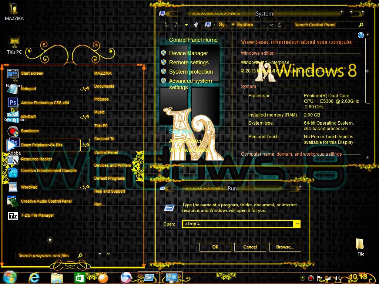The image size is (379, 284).
Task: Click Browse... in the Run dialog
Action: 285,247
